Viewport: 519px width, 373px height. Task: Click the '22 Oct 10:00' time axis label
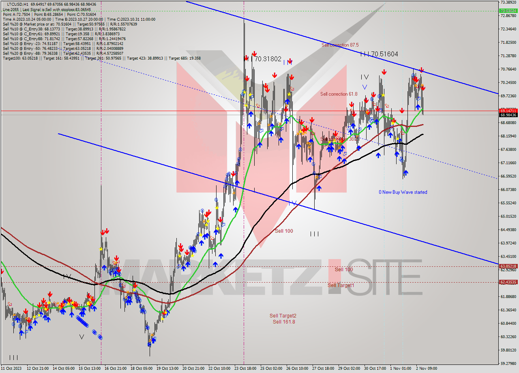[x=219, y=369]
